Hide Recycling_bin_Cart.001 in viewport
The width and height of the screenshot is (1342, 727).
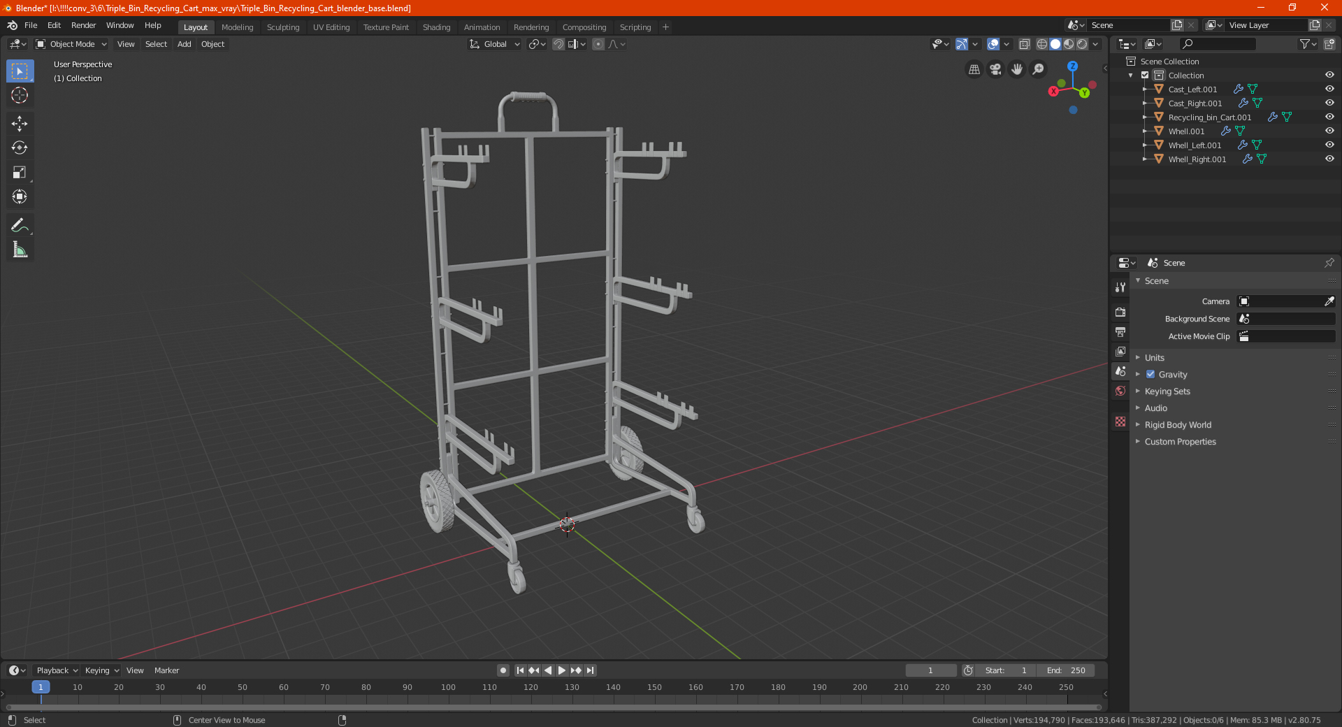(1329, 117)
